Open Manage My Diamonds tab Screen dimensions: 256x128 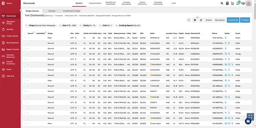point(110,3)
